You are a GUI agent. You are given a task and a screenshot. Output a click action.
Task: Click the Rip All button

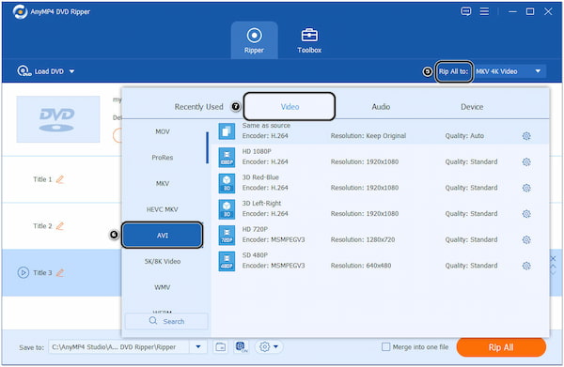(x=501, y=347)
